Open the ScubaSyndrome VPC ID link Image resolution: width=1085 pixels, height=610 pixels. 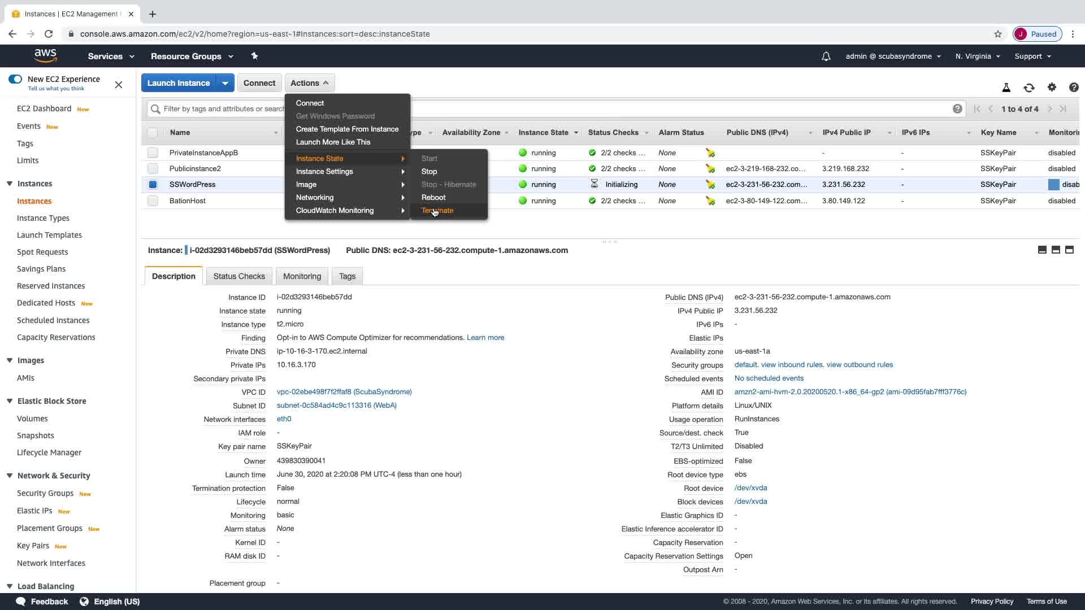point(344,392)
